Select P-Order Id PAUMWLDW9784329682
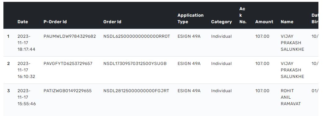The width and height of the screenshot is (324, 116). point(70,37)
